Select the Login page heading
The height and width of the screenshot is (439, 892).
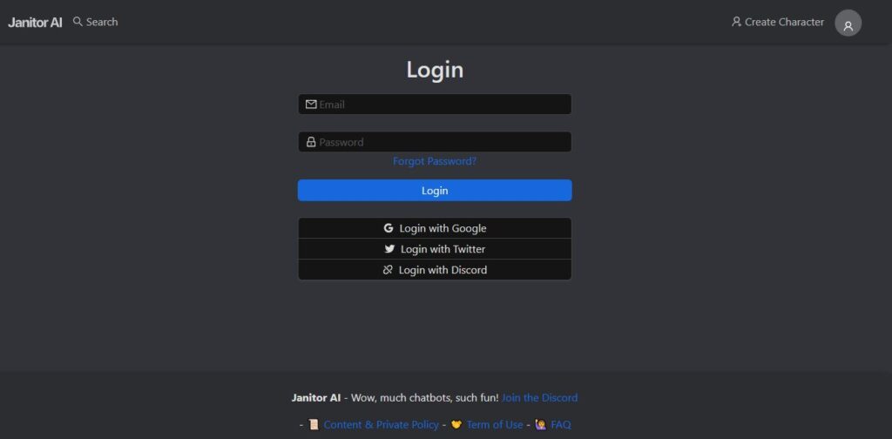pos(435,70)
